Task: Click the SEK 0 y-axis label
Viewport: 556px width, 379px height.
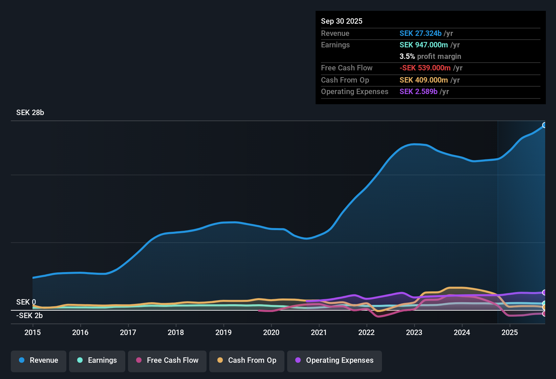Action: tap(26, 302)
